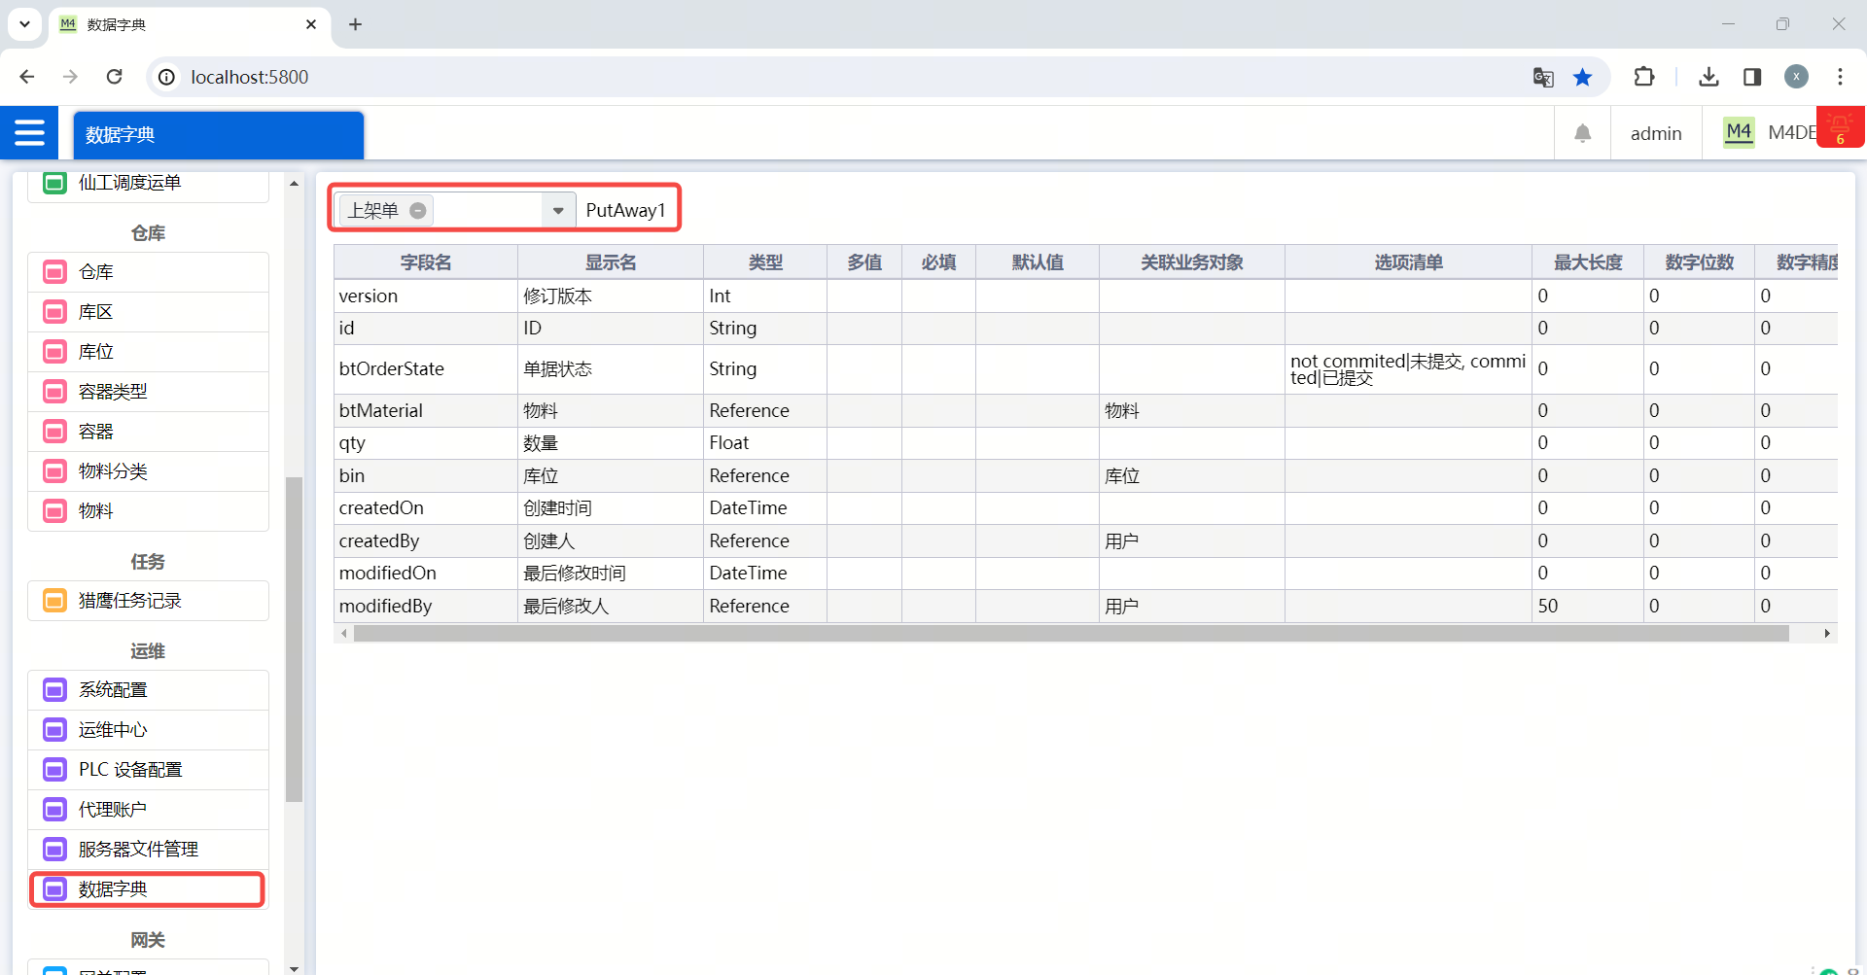
Task: Click the 类型 column header
Action: (765, 262)
